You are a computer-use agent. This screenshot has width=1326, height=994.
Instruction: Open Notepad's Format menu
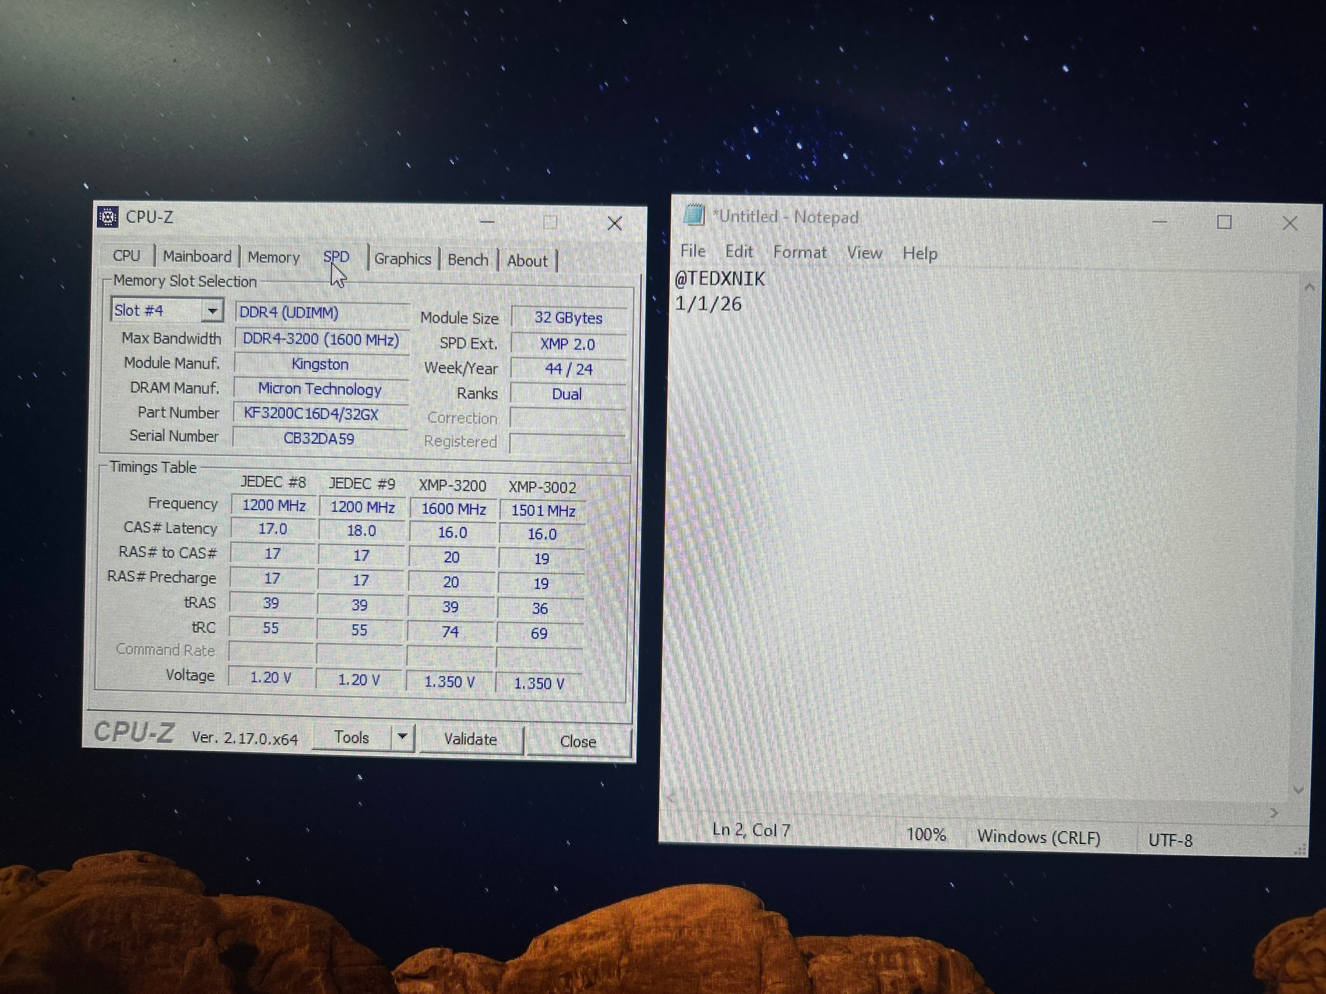click(x=799, y=253)
